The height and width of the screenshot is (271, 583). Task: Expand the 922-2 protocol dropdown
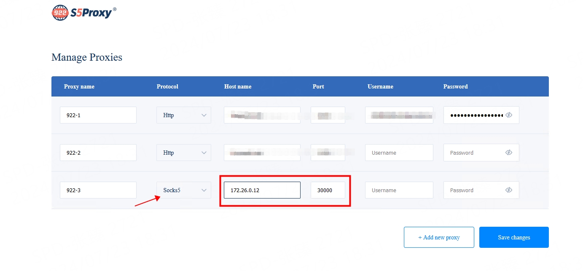[184, 153]
